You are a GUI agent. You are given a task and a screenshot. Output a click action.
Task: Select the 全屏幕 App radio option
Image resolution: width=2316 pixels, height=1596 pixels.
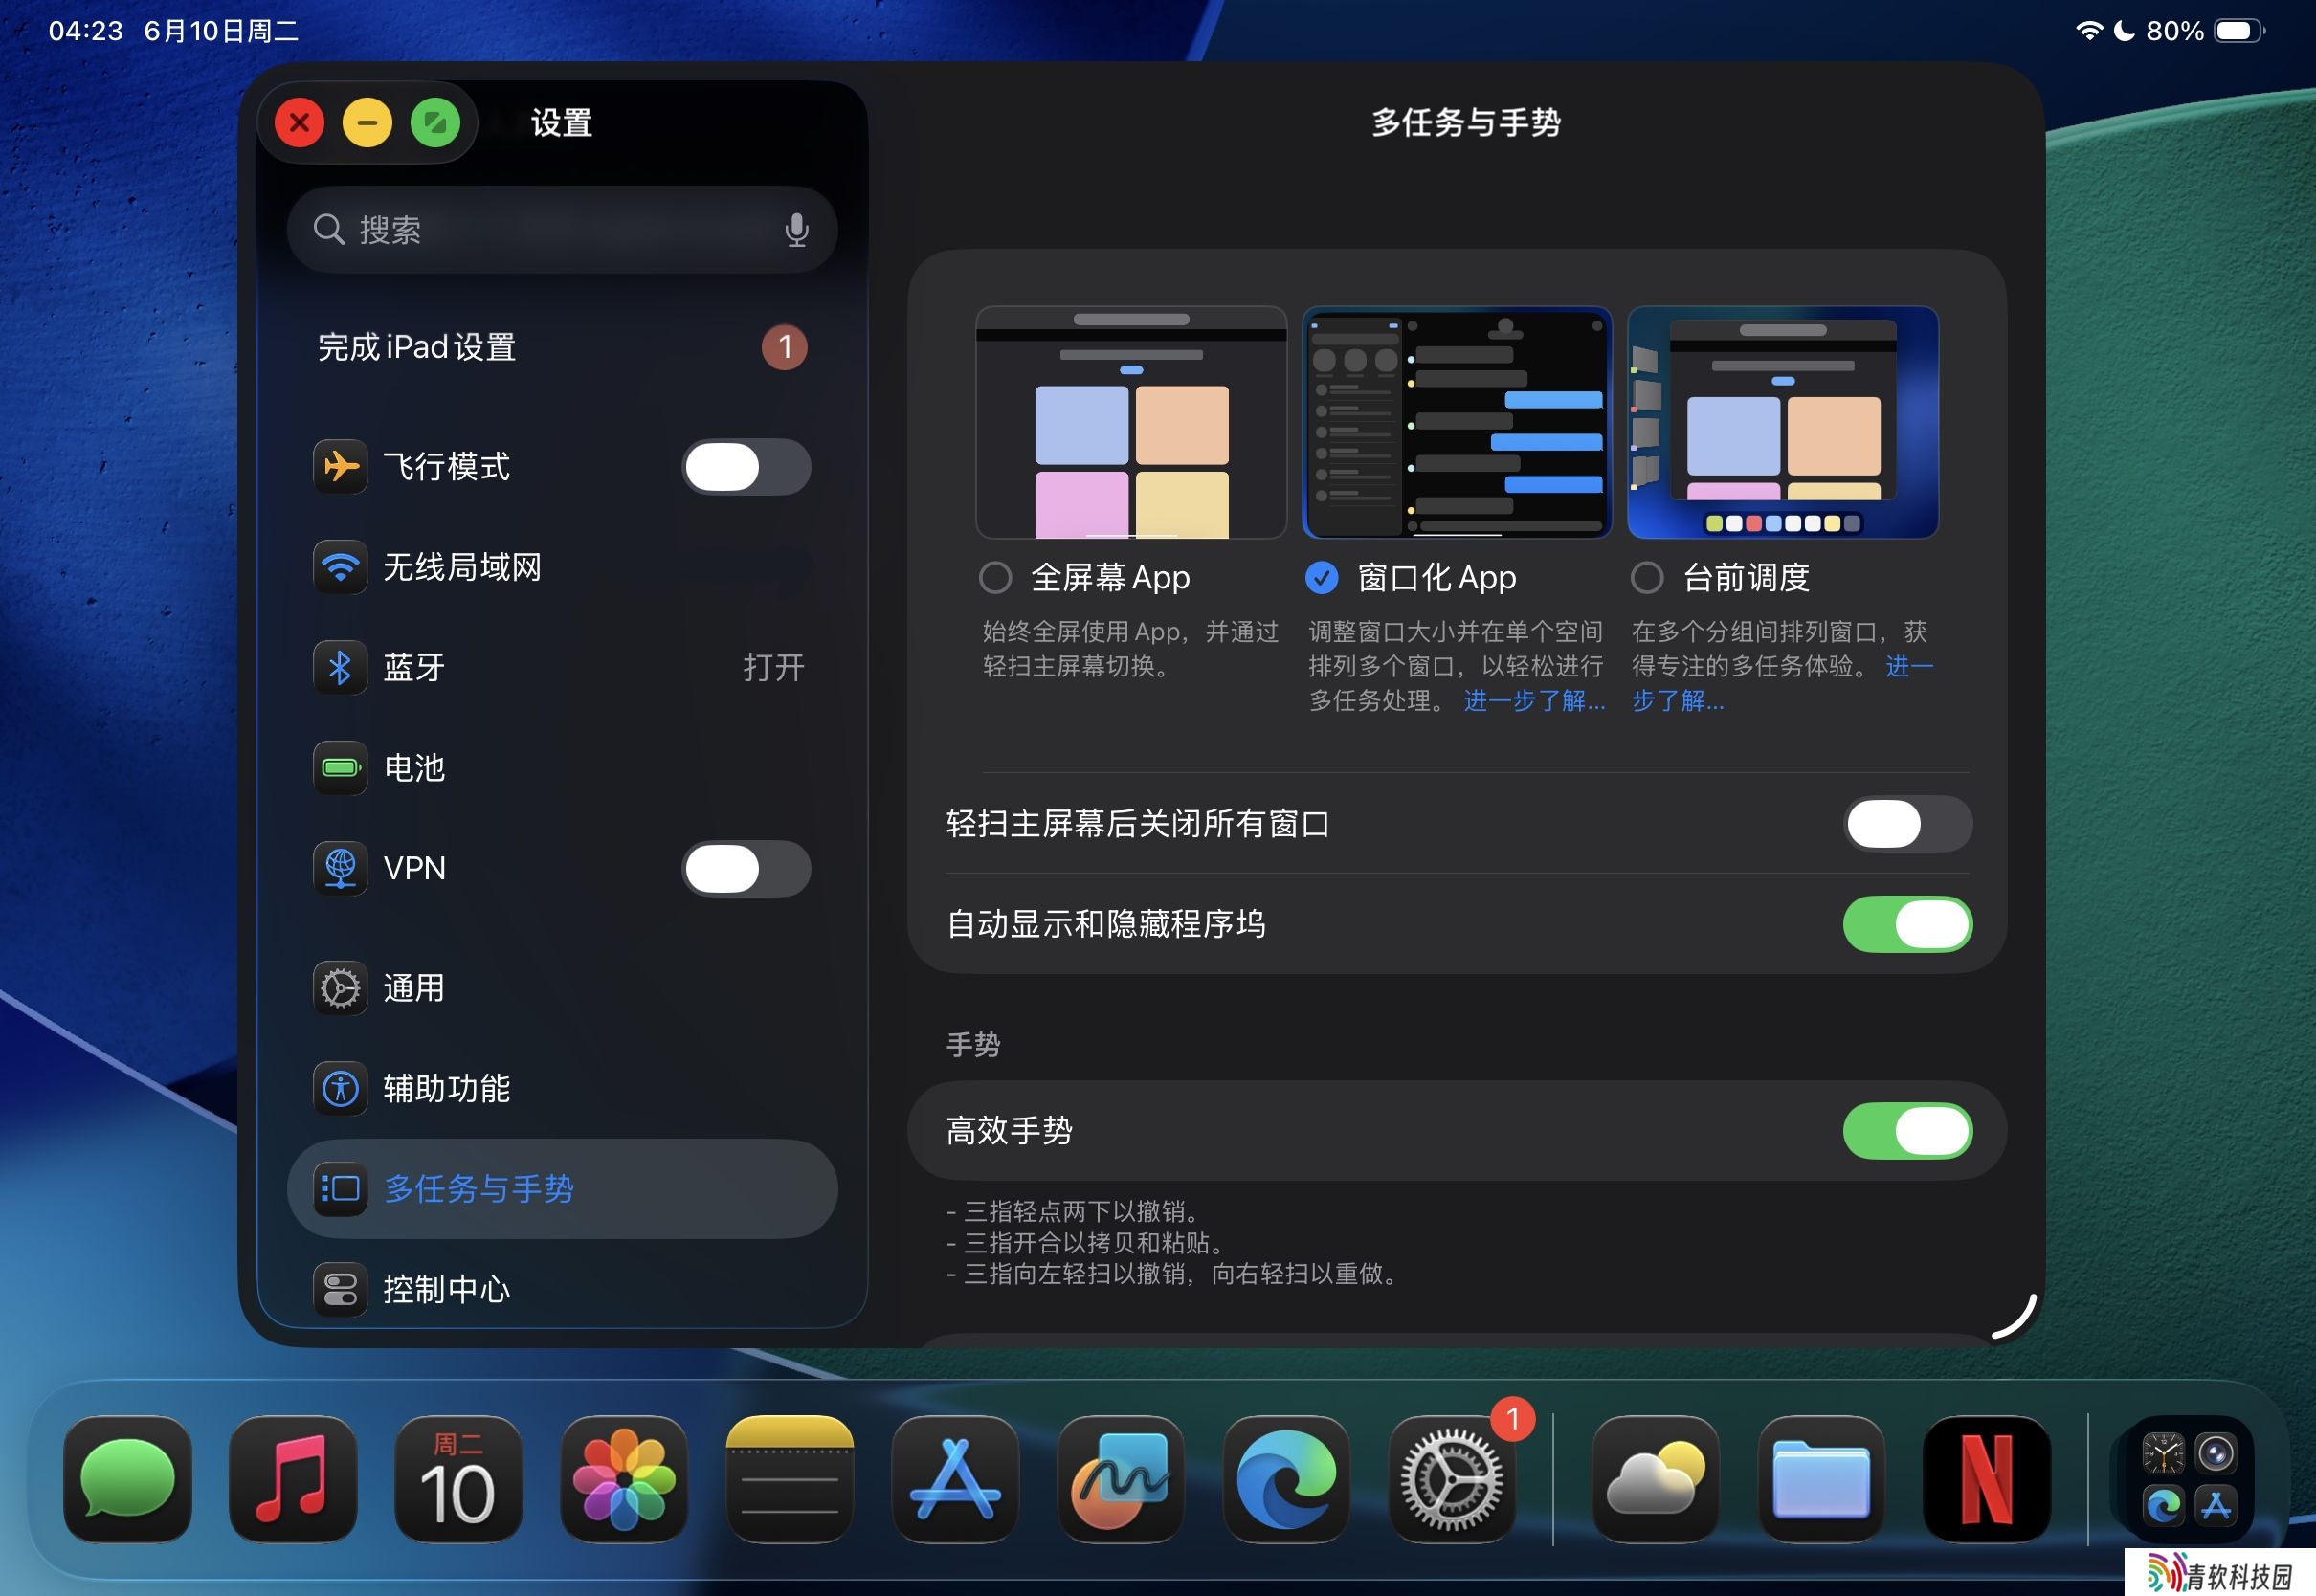tap(995, 577)
